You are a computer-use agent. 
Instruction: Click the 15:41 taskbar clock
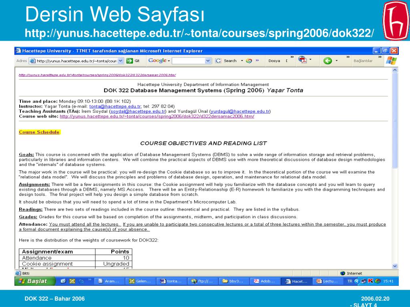pos(388,281)
